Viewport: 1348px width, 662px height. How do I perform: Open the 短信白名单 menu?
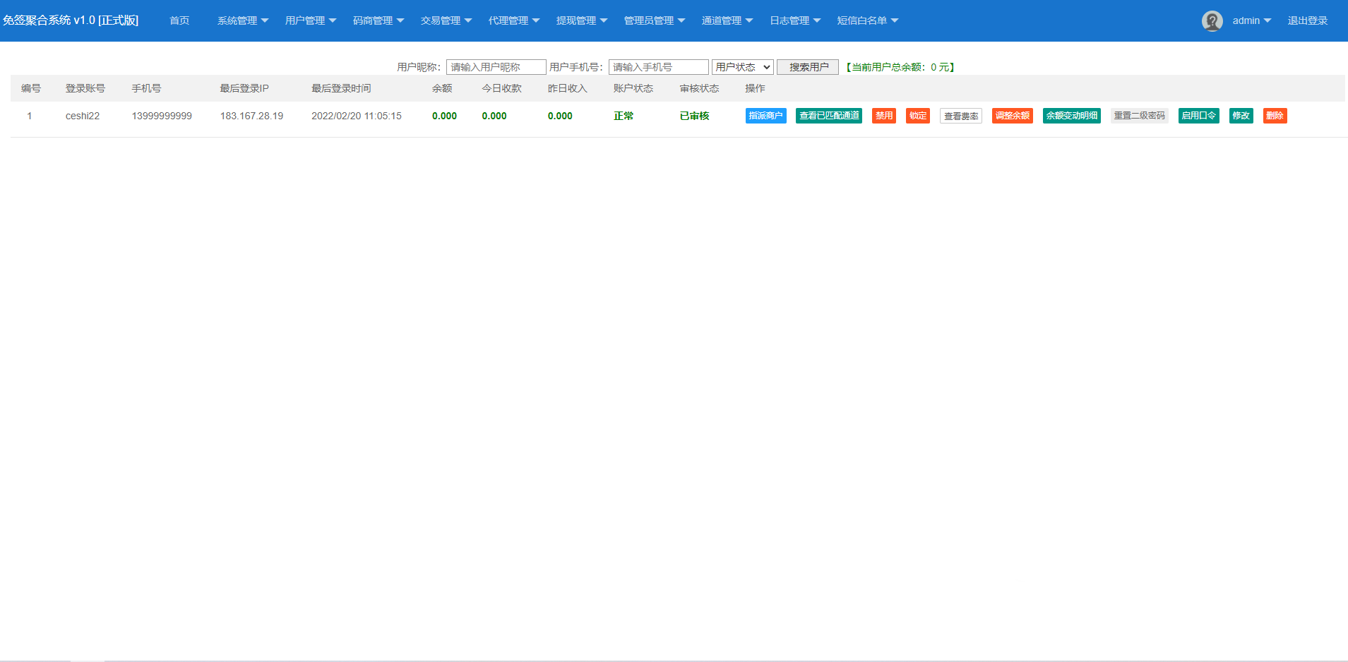point(868,20)
